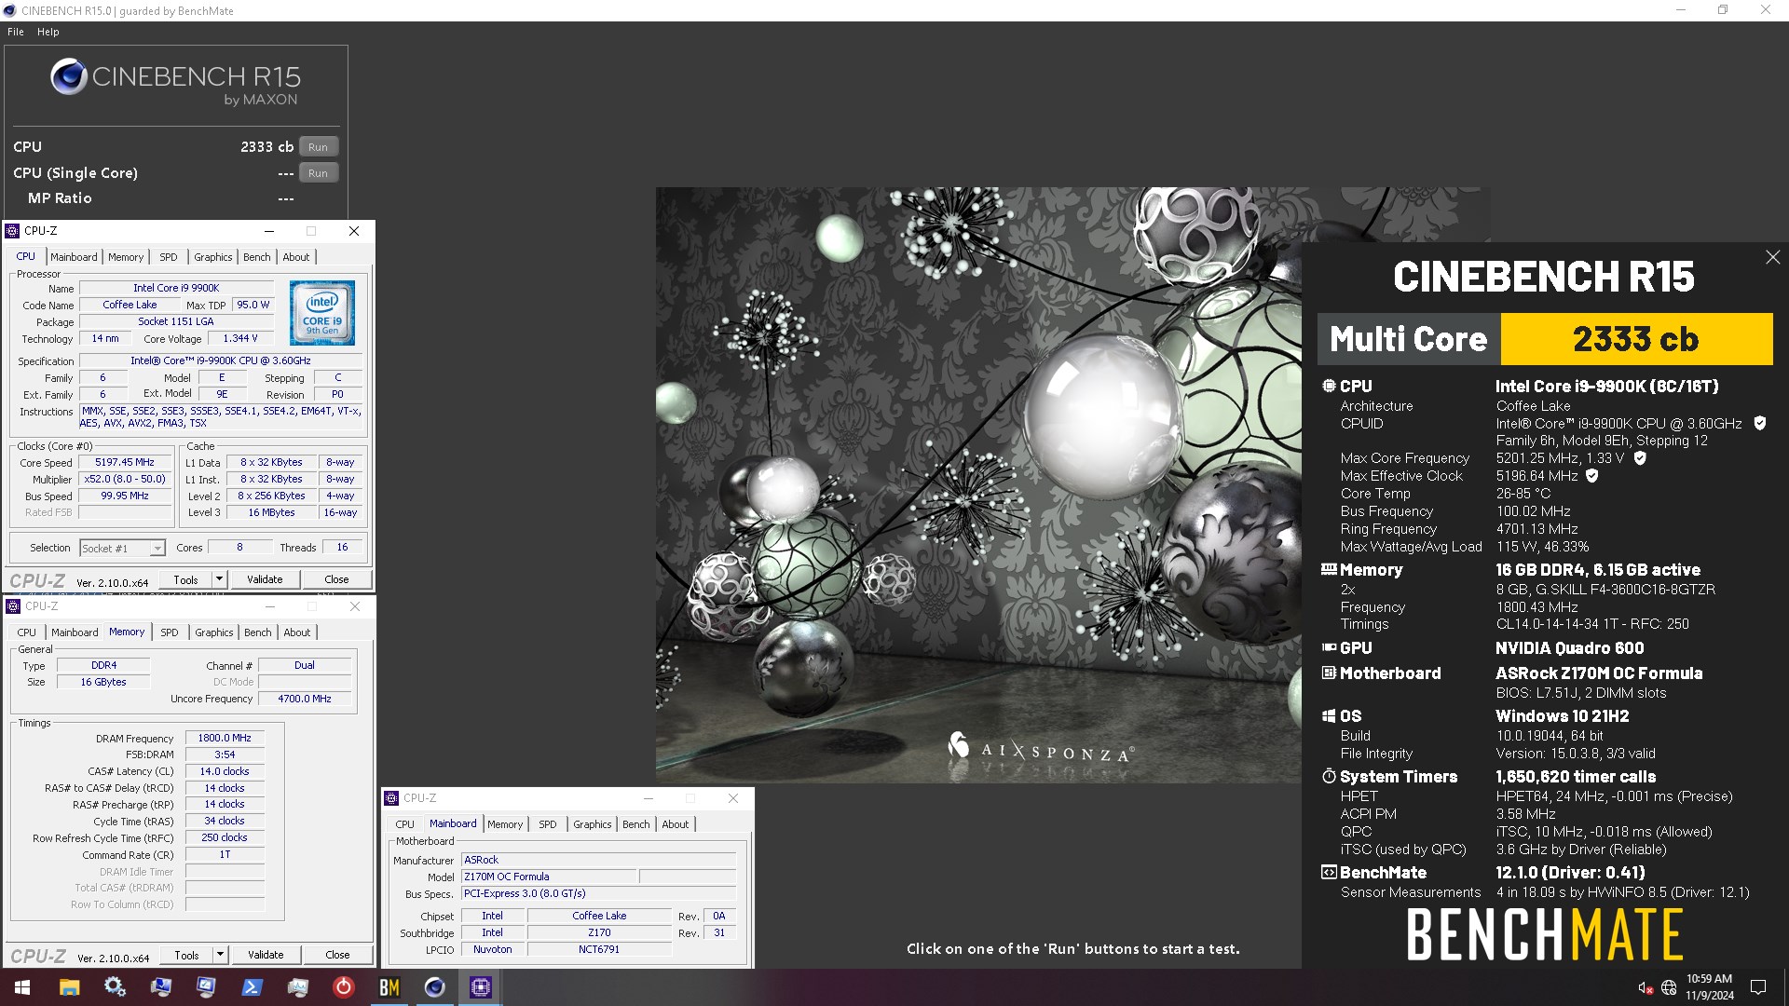Click the red power button taskbar icon
Image resolution: width=1789 pixels, height=1006 pixels.
[x=343, y=987]
